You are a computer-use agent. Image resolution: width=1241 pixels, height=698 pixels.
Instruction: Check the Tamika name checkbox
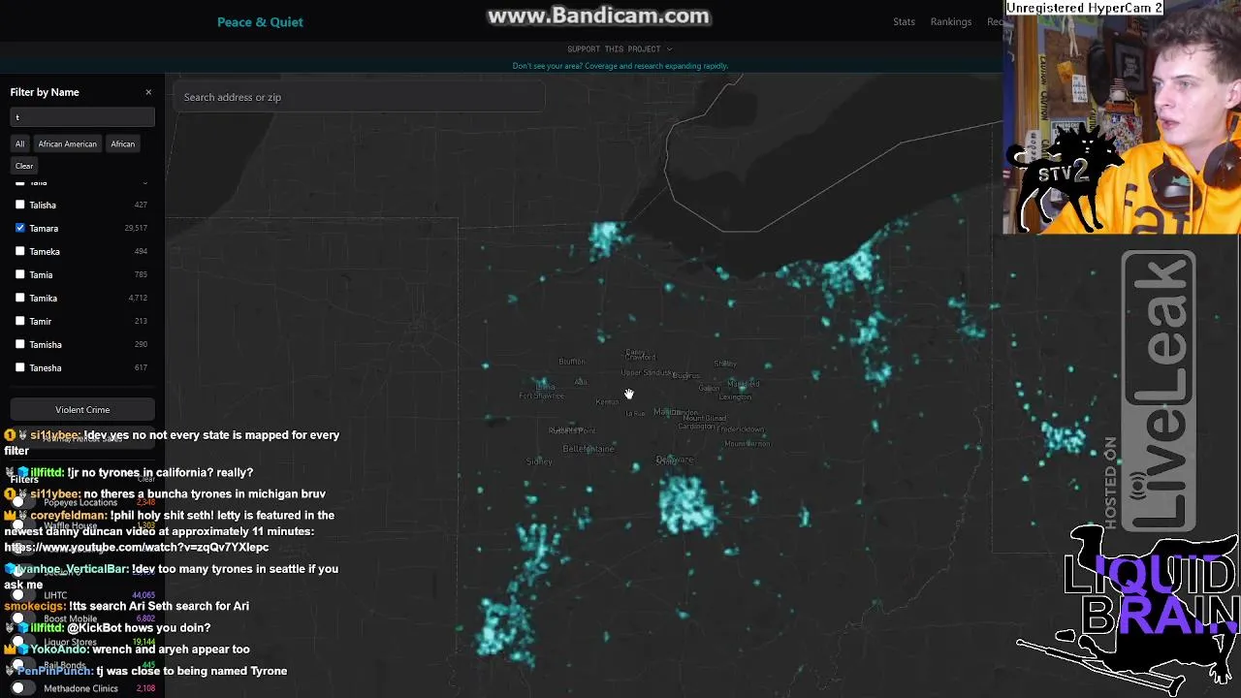click(20, 298)
